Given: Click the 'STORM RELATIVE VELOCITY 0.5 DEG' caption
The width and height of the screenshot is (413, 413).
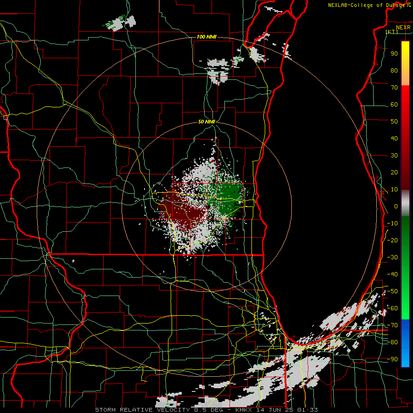Looking at the screenshot, I should tap(161, 410).
